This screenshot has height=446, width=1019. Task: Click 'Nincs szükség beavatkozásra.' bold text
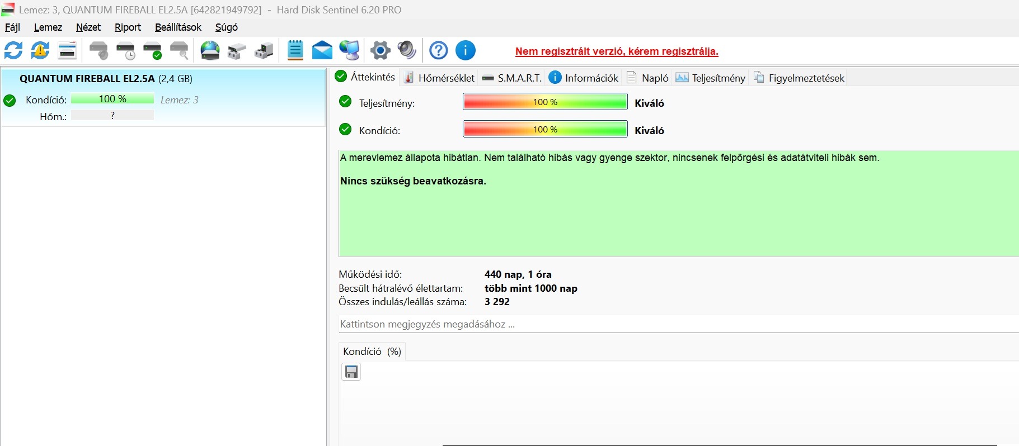point(413,181)
